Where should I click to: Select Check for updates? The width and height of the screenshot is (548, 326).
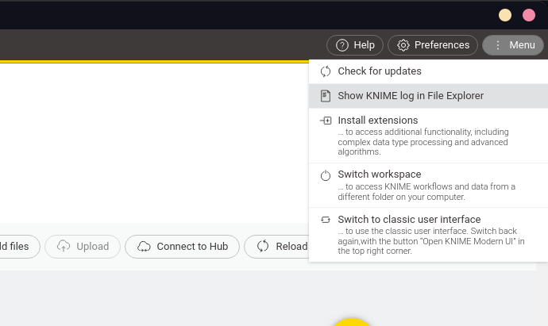(429, 71)
